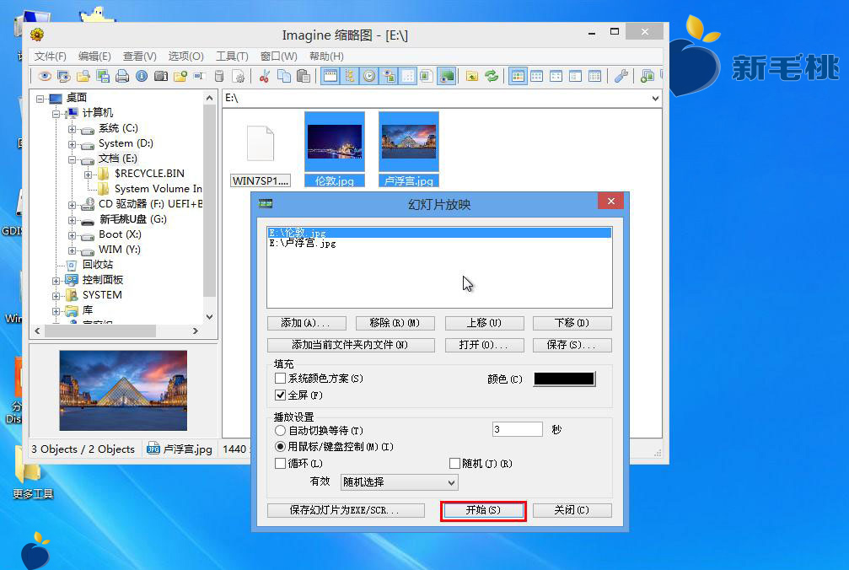Select the 自动切换等待(T) radio button
The image size is (849, 570).
point(280,430)
